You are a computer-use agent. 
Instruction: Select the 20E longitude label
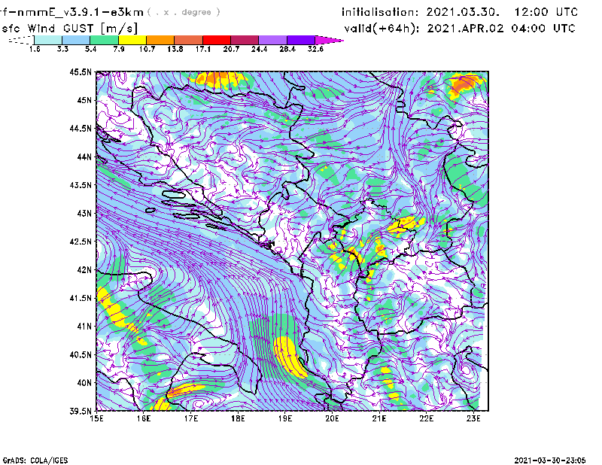[332, 418]
